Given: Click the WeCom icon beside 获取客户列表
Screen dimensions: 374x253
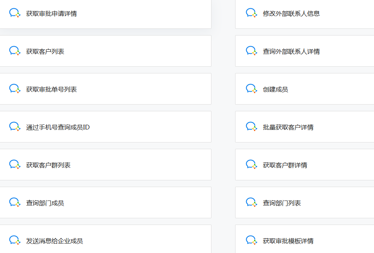Looking at the screenshot, I should click(x=15, y=51).
